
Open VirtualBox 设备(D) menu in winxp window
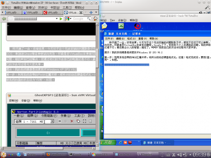tap(122, 20)
